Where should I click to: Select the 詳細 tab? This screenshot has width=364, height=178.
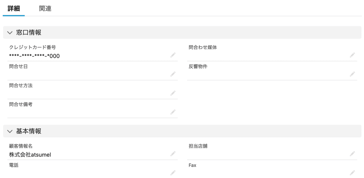[14, 9]
